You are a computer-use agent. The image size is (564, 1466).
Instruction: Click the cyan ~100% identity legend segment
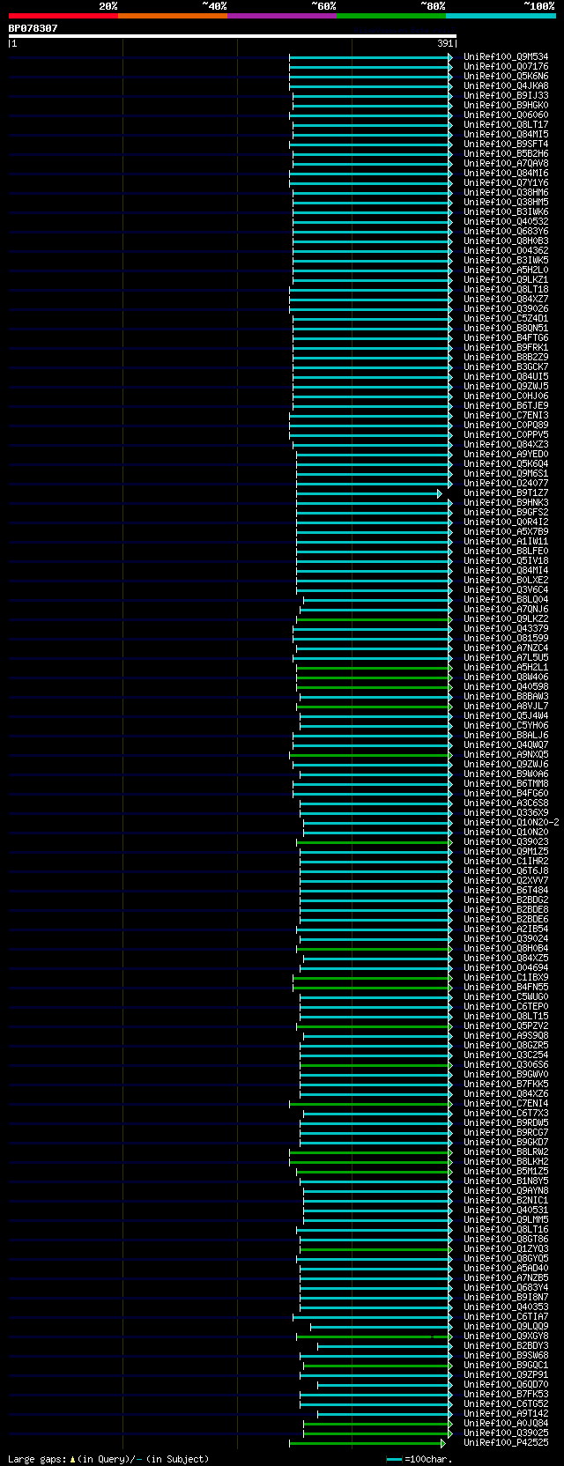pos(501,16)
